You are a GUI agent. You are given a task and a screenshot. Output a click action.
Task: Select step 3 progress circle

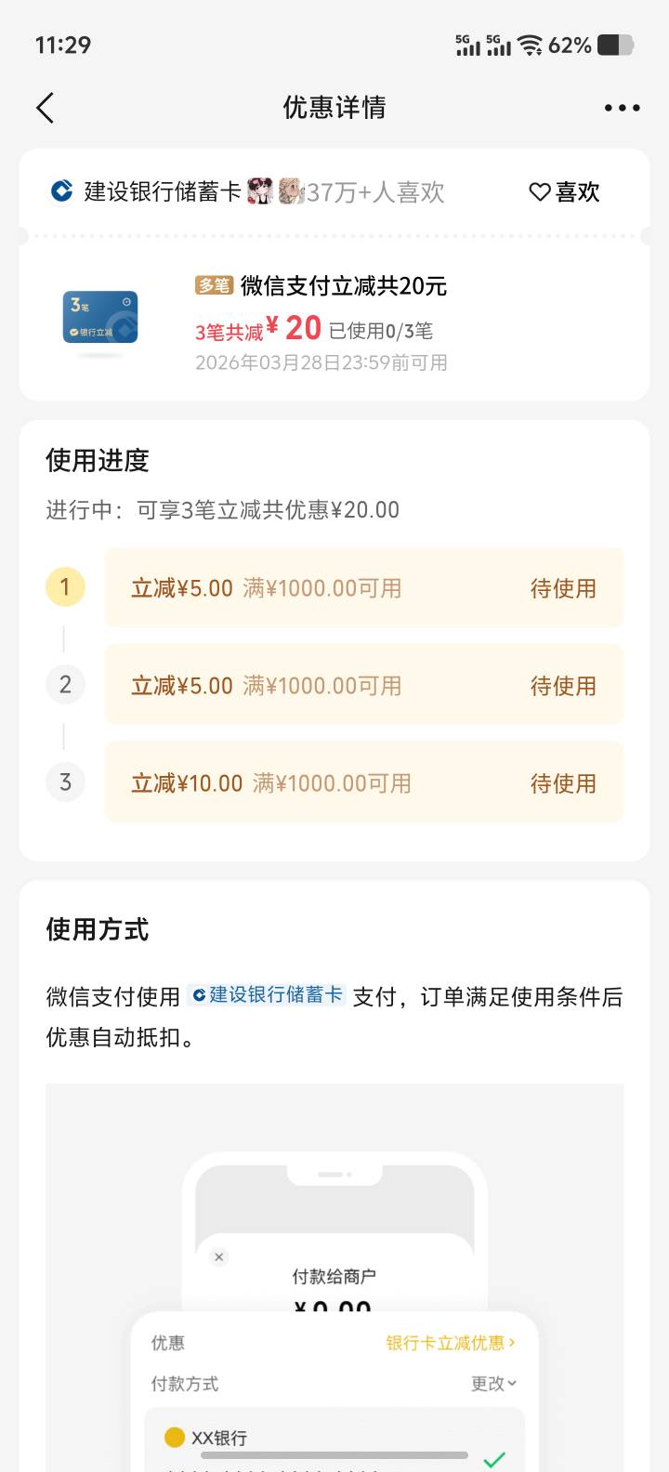pyautogui.click(x=65, y=782)
